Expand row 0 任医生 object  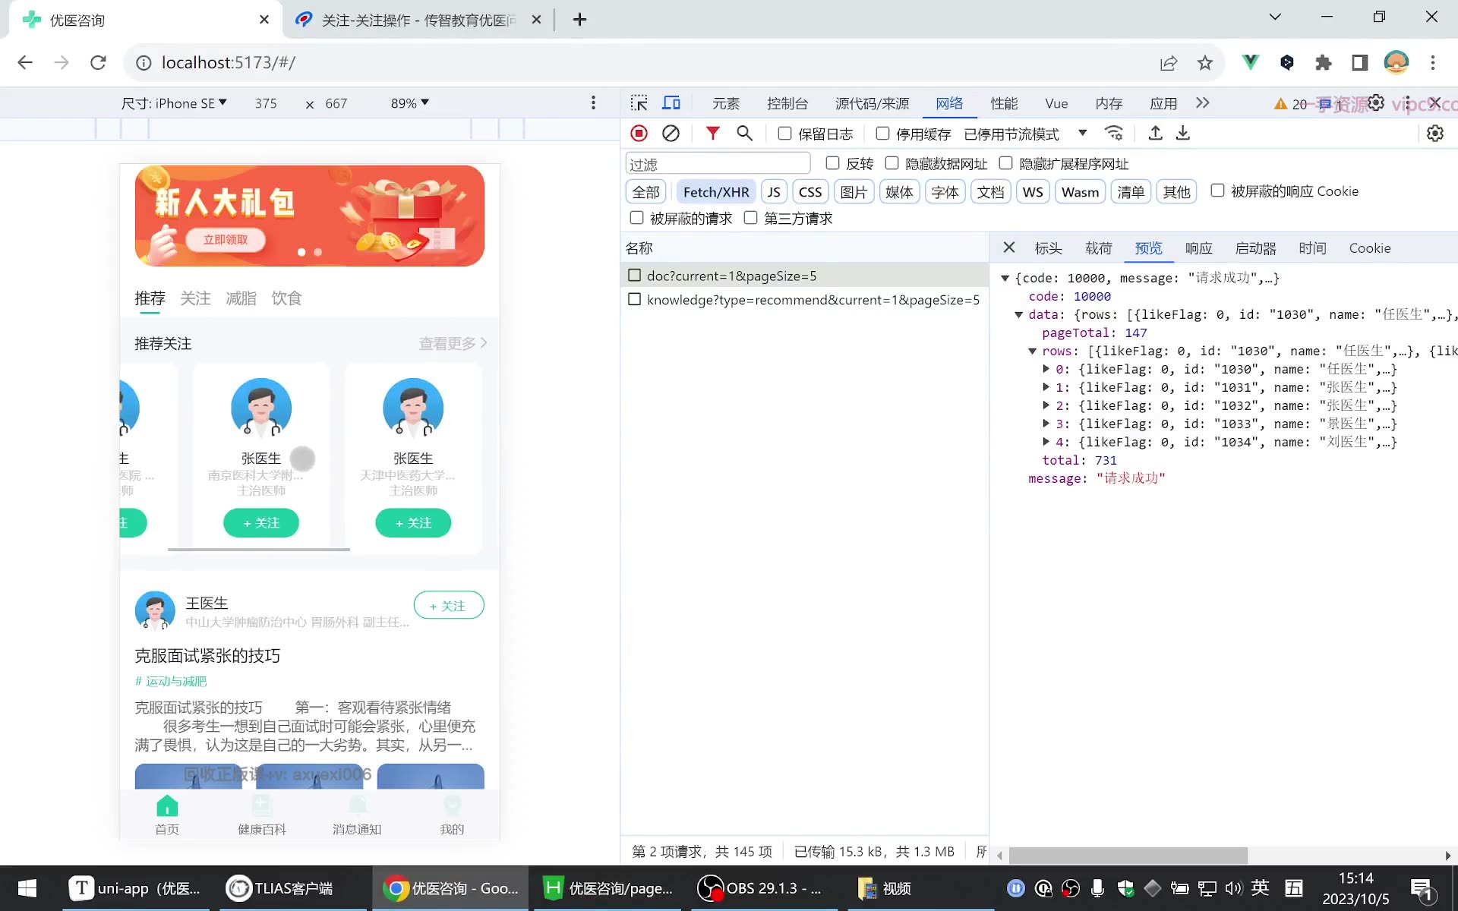[x=1046, y=369]
